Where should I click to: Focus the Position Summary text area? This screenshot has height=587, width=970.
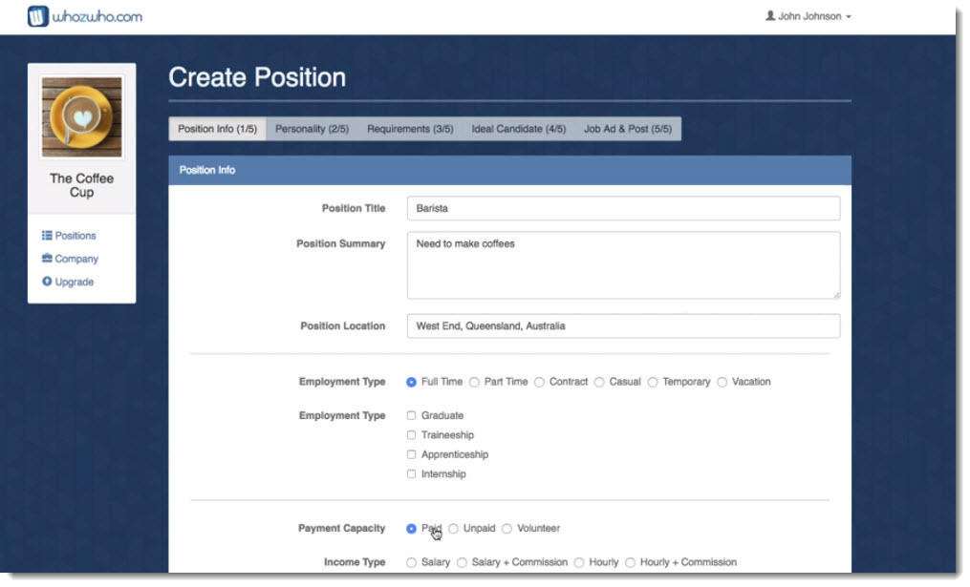(x=623, y=264)
